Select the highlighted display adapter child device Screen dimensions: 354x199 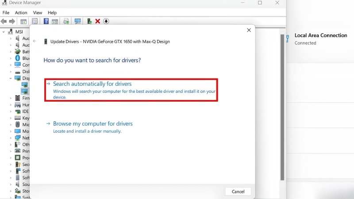(25, 92)
